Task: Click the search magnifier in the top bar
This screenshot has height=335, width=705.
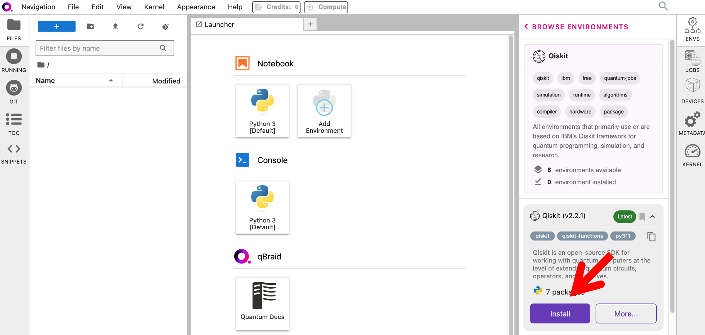Action: point(663,6)
